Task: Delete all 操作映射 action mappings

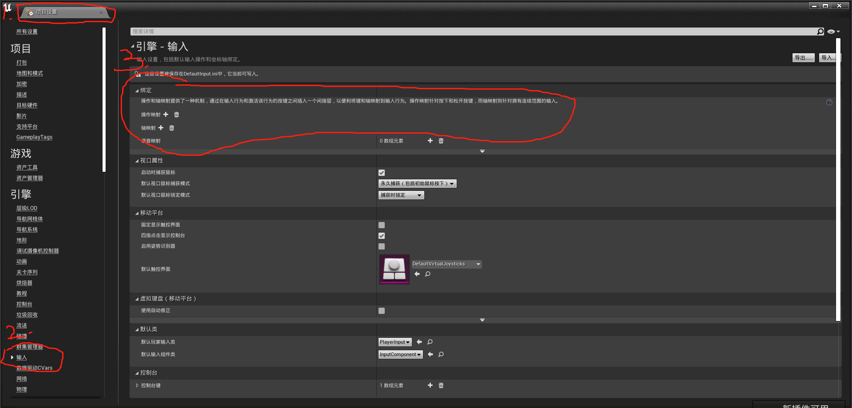Action: (x=177, y=115)
